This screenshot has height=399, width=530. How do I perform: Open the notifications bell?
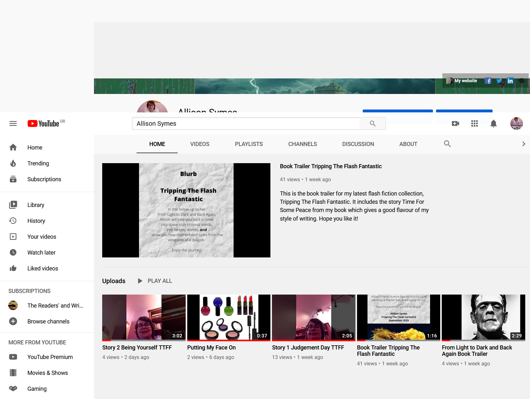[494, 123]
